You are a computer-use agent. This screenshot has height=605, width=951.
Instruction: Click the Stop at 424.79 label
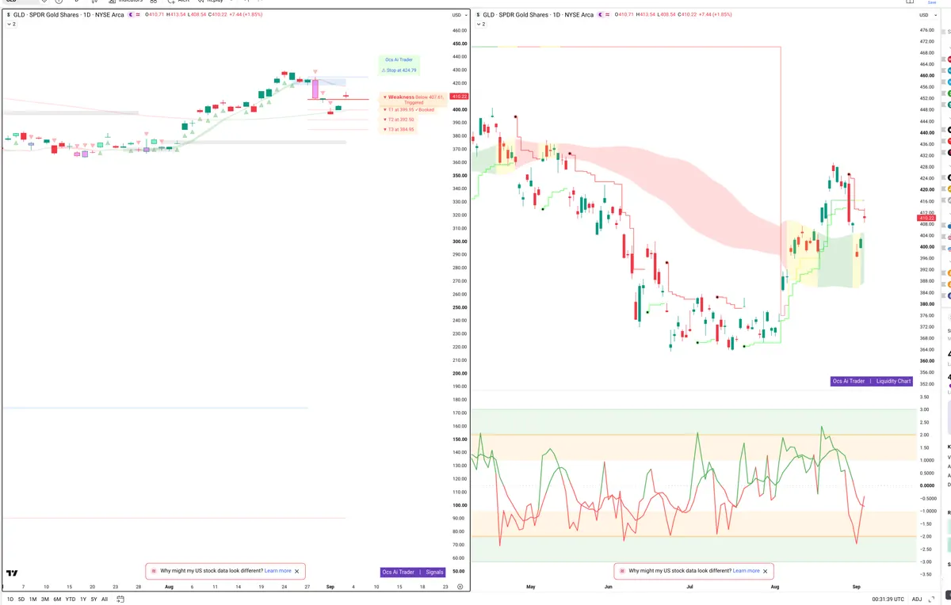point(399,70)
